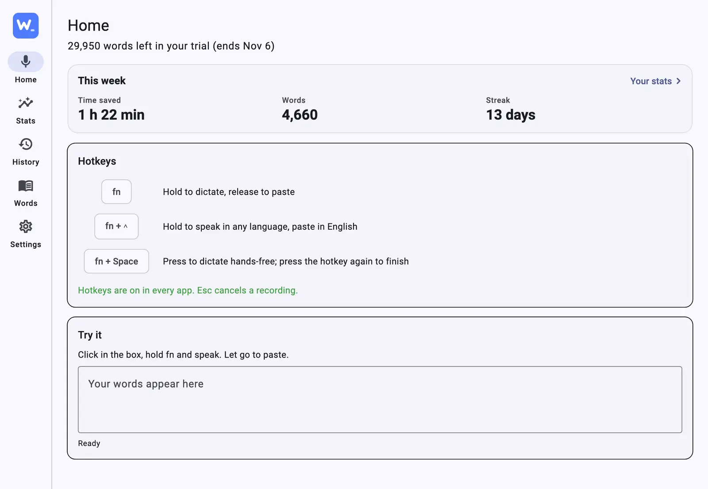Click the Words 4,660 stat
Image resolution: width=708 pixels, height=489 pixels.
[300, 109]
